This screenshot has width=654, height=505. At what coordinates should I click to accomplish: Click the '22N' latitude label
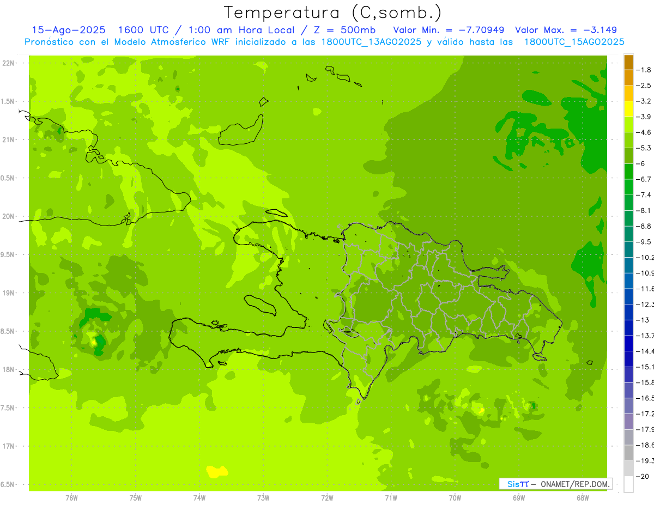coord(8,63)
